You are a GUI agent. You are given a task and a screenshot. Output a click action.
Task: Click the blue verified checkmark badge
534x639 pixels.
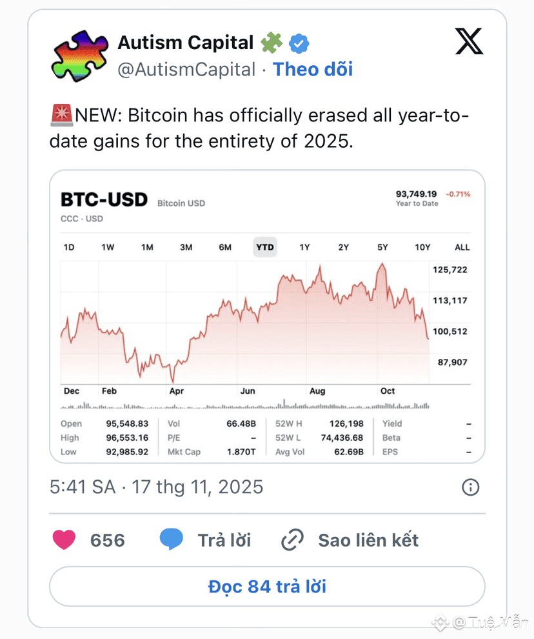[x=299, y=43]
